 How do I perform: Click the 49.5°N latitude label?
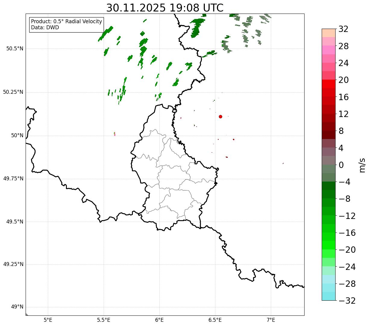point(14,222)
